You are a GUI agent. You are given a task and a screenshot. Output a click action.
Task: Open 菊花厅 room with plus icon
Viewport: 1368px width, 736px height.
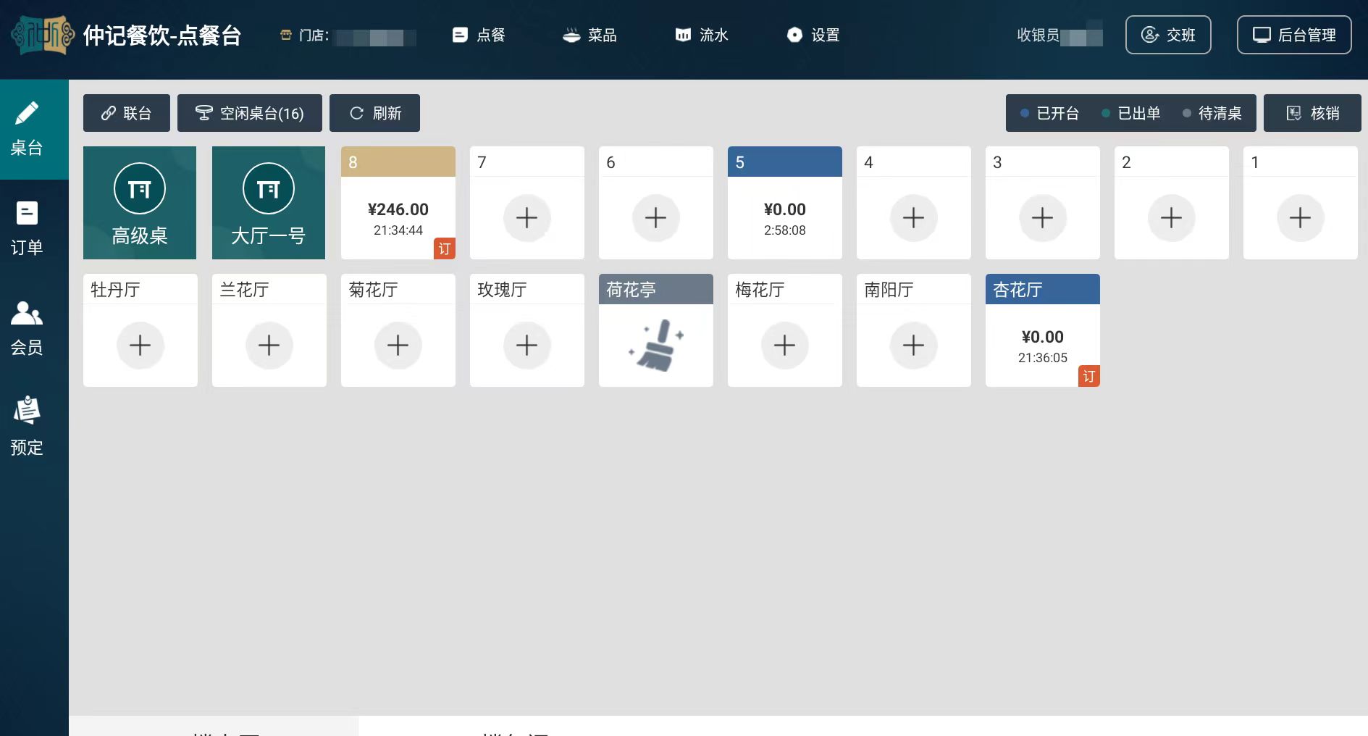[398, 330]
